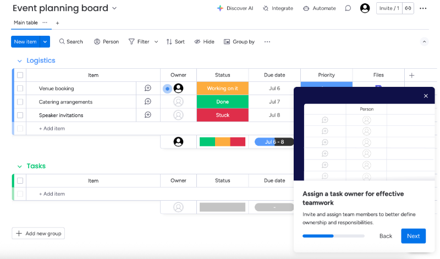This screenshot has width=440, height=259.
Task: Select all items in Tasks group
Action: click(20, 181)
